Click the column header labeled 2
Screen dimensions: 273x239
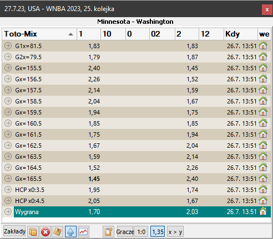[x=187, y=34]
